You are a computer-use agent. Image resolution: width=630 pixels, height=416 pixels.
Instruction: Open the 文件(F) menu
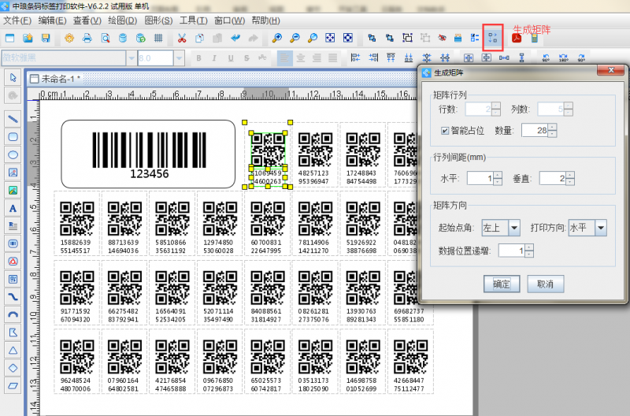click(17, 20)
